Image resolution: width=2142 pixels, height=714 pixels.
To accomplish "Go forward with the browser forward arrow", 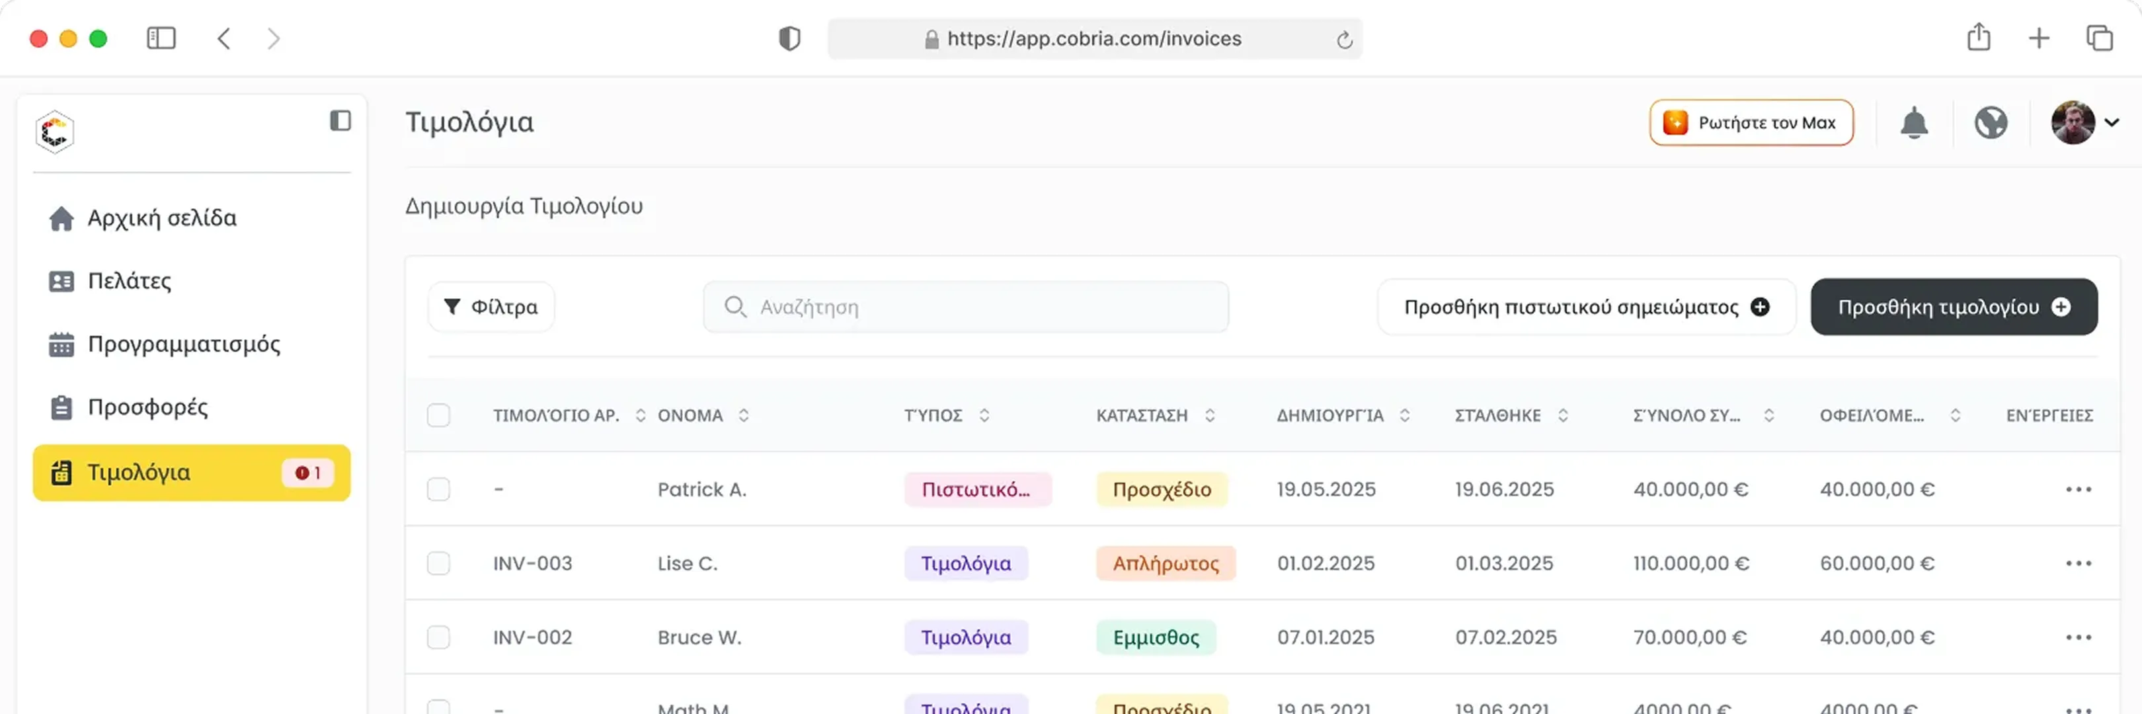I will (x=273, y=38).
